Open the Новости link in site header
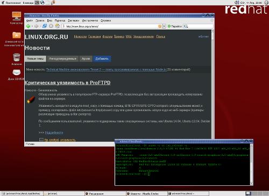The width and height of the screenshot is (269, 196). pos(80,37)
